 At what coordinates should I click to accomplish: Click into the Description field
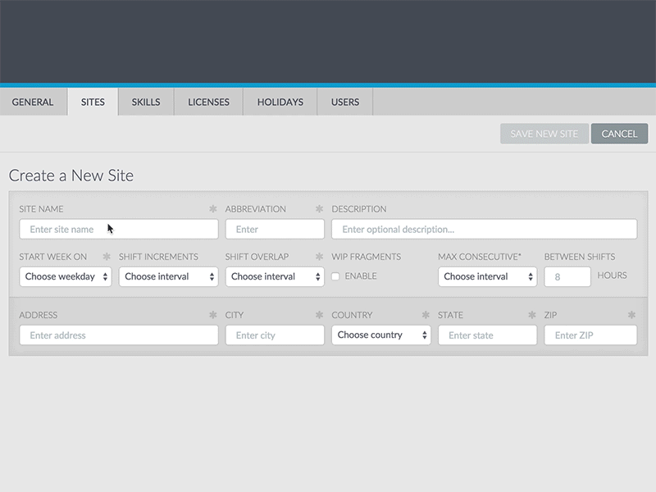484,230
